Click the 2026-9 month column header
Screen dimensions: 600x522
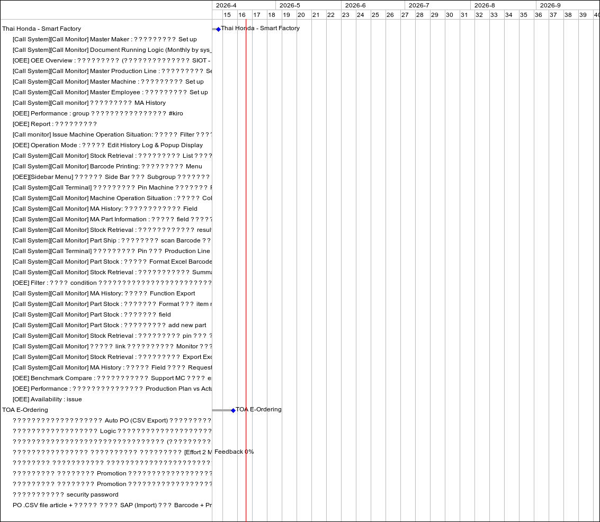(x=550, y=5)
